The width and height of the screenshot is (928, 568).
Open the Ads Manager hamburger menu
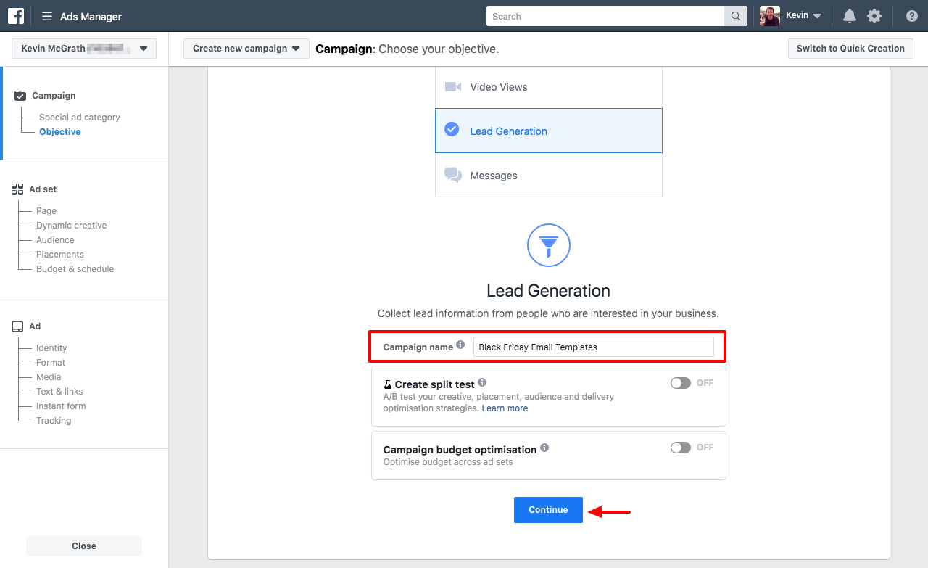pyautogui.click(x=47, y=16)
